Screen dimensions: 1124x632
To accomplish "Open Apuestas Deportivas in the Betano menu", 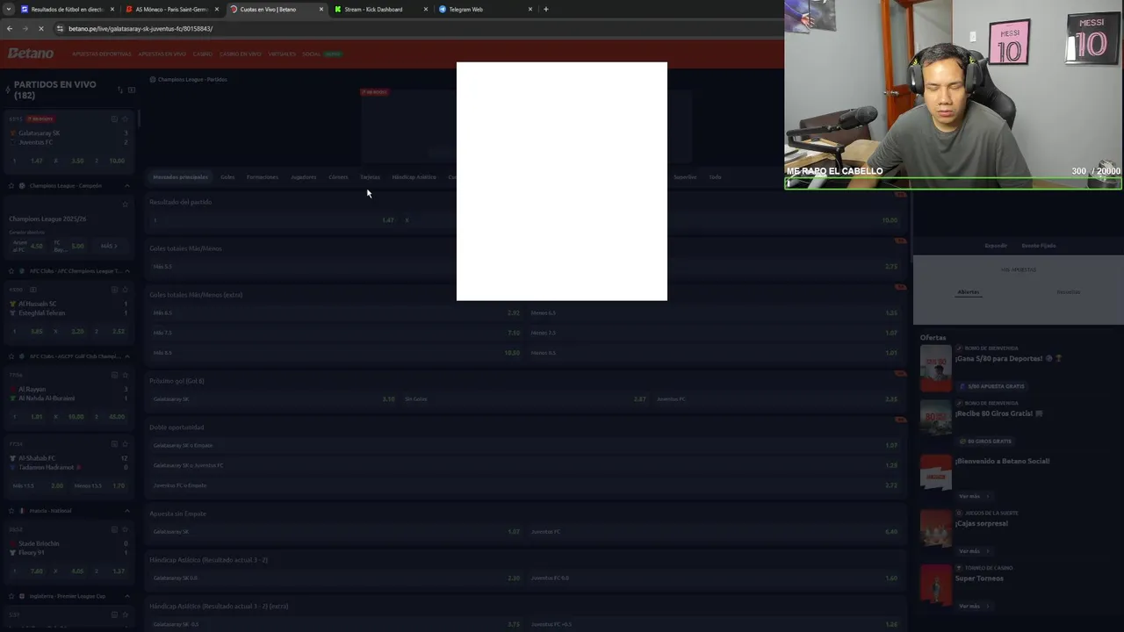I will click(x=102, y=54).
